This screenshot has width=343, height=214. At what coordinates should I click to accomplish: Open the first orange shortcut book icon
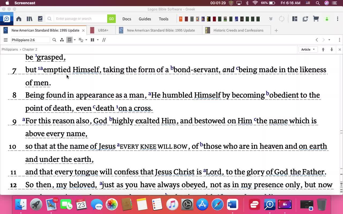click(181, 19)
